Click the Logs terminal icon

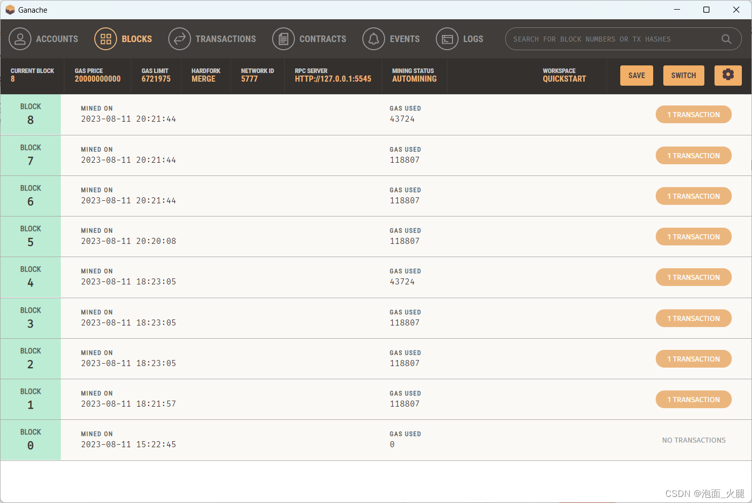click(x=447, y=39)
